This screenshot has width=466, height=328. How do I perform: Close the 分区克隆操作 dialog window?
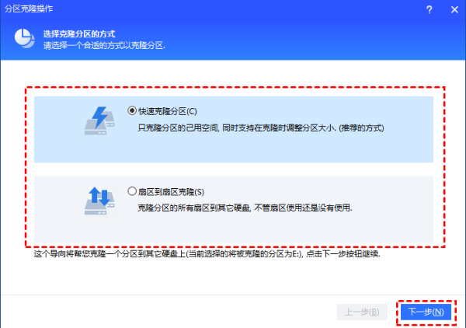454,8
